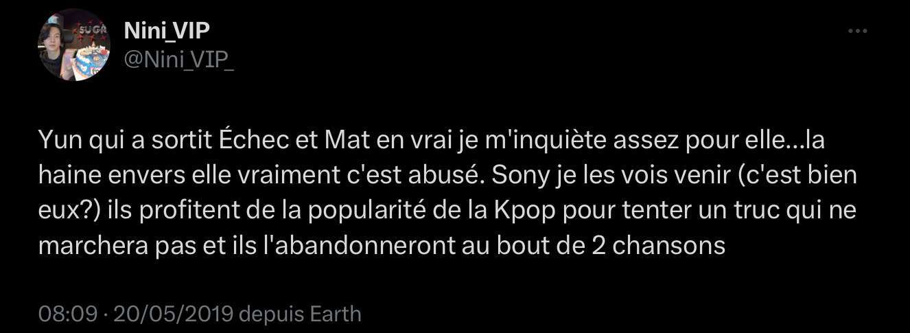
Task: Open Nini_VIP's profile picture
Action: tap(74, 45)
